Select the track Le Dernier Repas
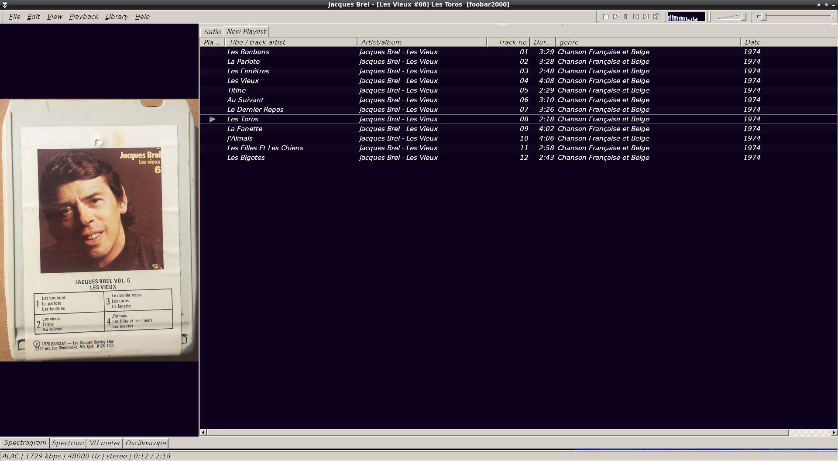The width and height of the screenshot is (838, 461). [519, 110]
